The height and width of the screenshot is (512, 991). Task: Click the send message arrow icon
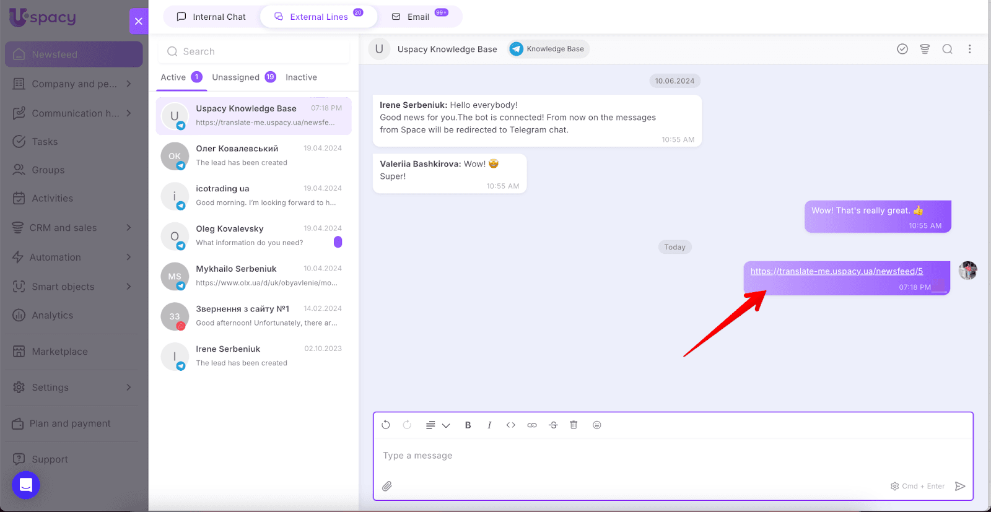tap(960, 486)
